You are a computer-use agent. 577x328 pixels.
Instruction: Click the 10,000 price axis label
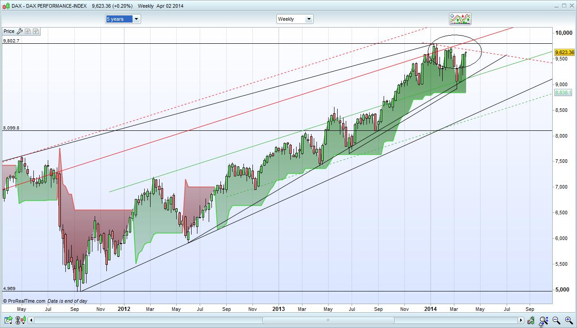564,33
